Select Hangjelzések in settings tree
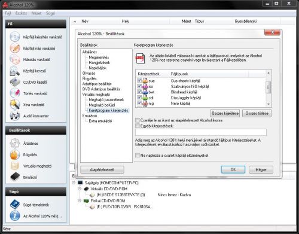This screenshot has height=234, width=299. click(x=99, y=63)
